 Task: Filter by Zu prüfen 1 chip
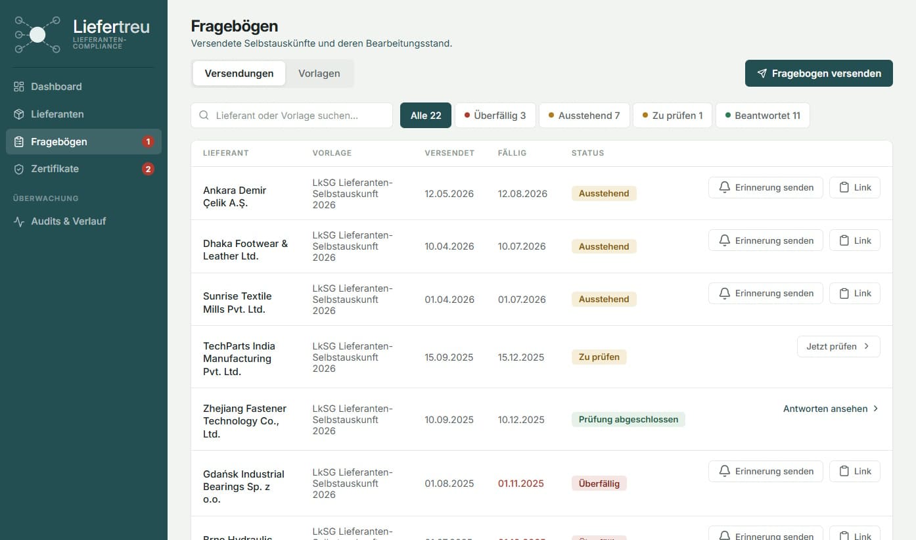tap(672, 116)
